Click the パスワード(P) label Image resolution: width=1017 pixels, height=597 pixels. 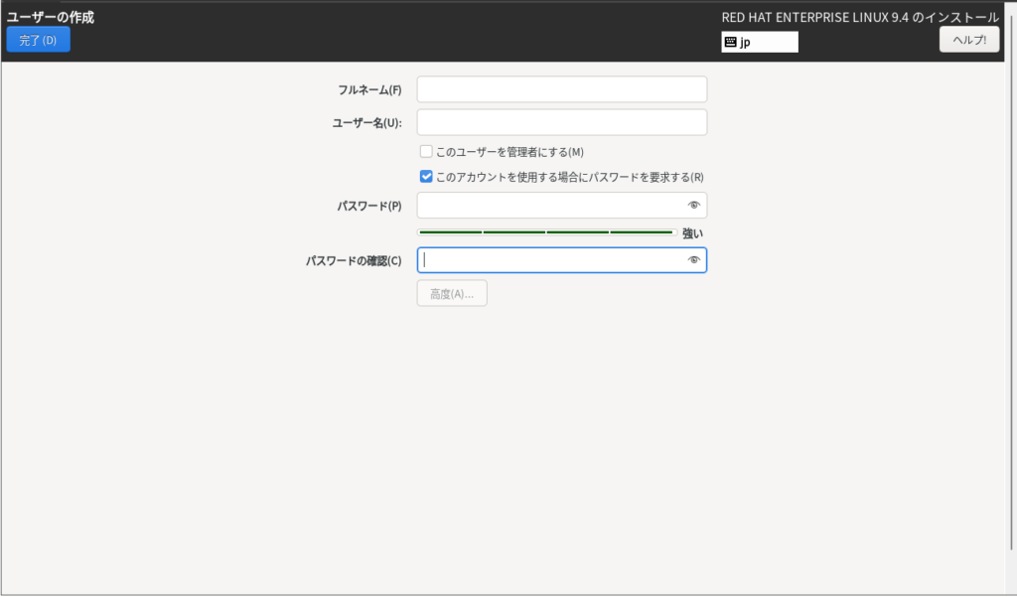(368, 206)
